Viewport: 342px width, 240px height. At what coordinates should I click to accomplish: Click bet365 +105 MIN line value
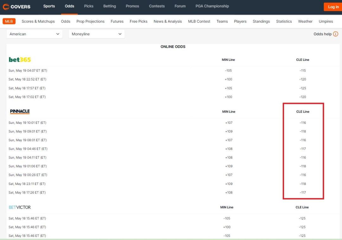pyautogui.click(x=228, y=88)
